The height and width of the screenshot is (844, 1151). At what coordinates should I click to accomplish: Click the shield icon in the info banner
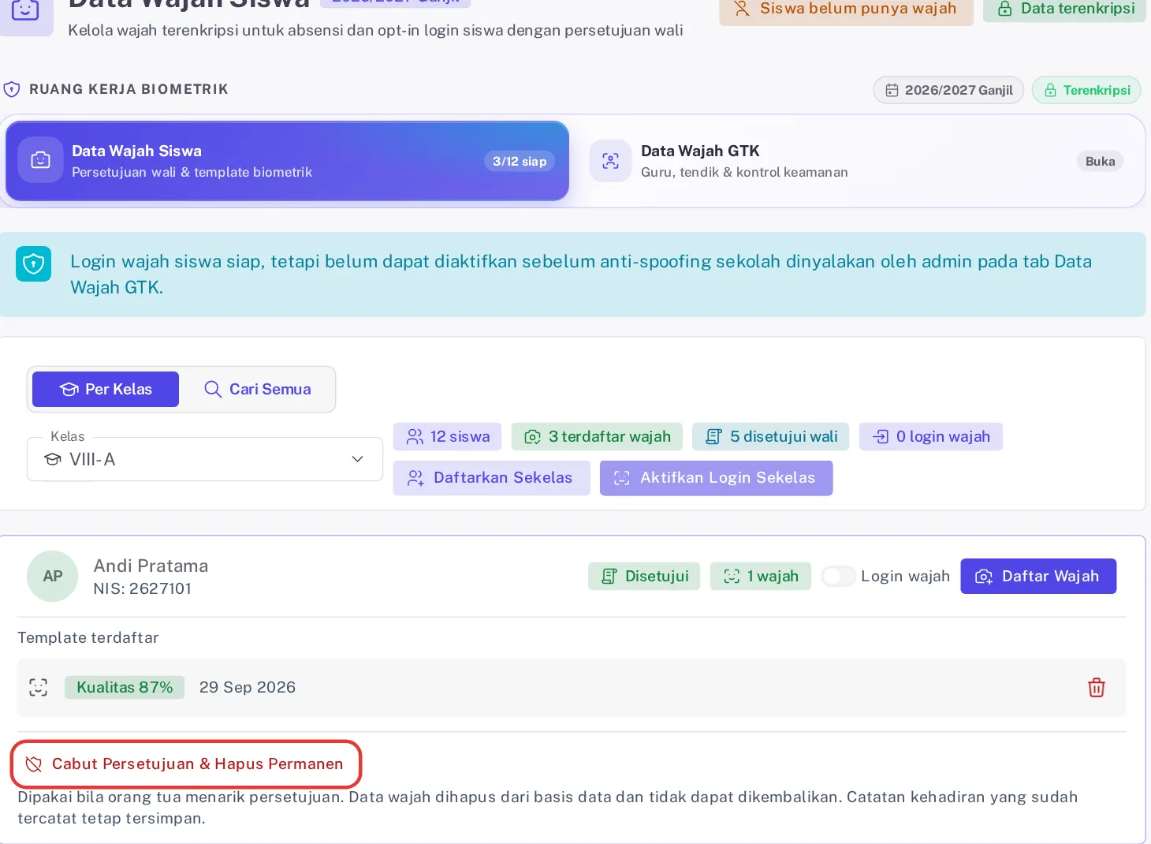pyautogui.click(x=33, y=264)
